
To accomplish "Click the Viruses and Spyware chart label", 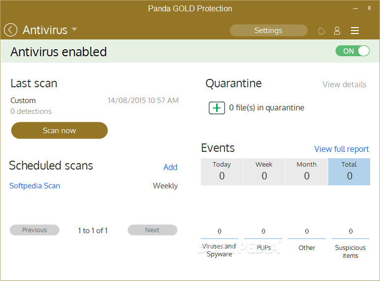I will point(219,250).
